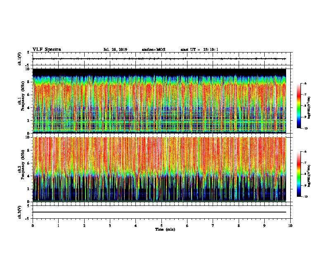This screenshot has width=327, height=253.
Task: Click time-axis tick label "8"
Action: (x=239, y=226)
